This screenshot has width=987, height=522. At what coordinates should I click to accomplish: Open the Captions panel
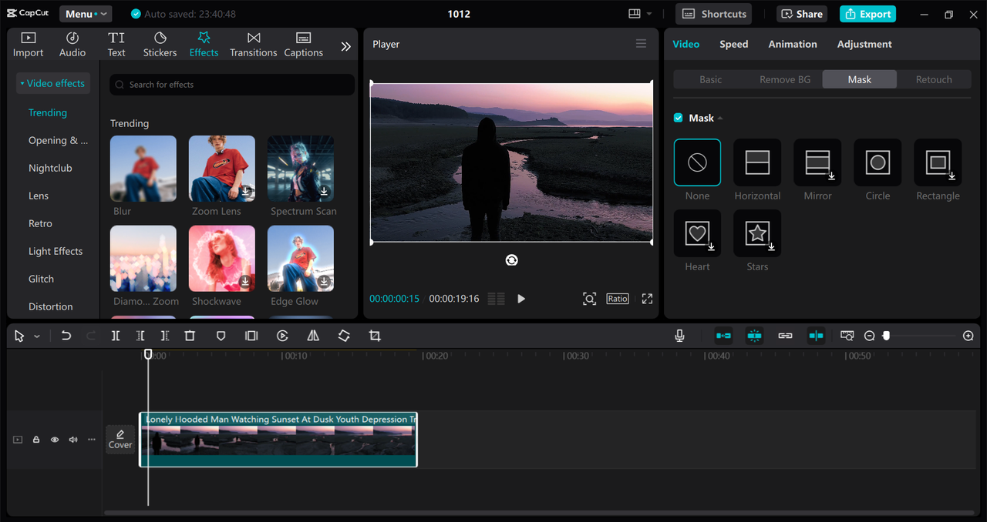tap(303, 45)
